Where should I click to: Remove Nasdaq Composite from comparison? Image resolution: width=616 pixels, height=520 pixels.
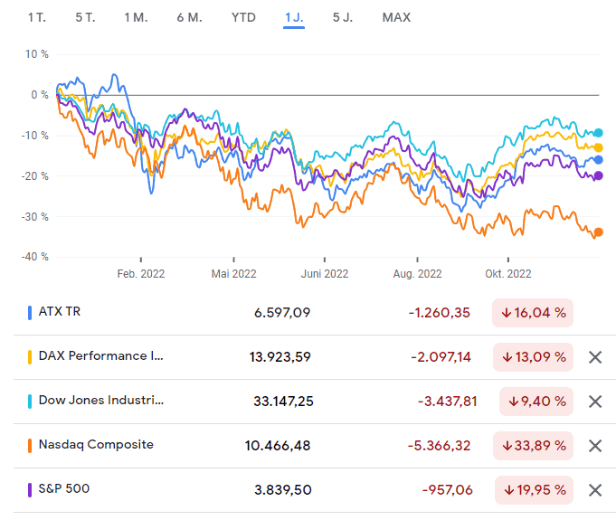(595, 446)
